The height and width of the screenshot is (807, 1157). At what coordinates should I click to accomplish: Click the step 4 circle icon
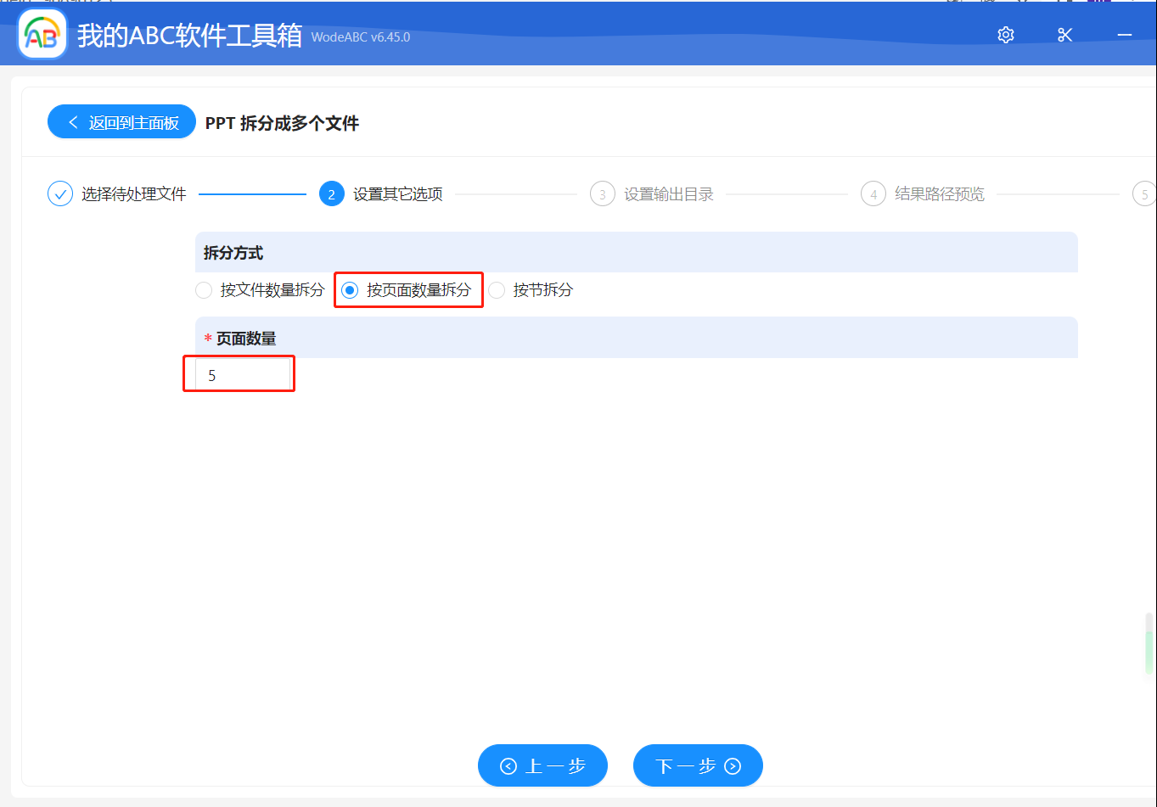click(873, 193)
